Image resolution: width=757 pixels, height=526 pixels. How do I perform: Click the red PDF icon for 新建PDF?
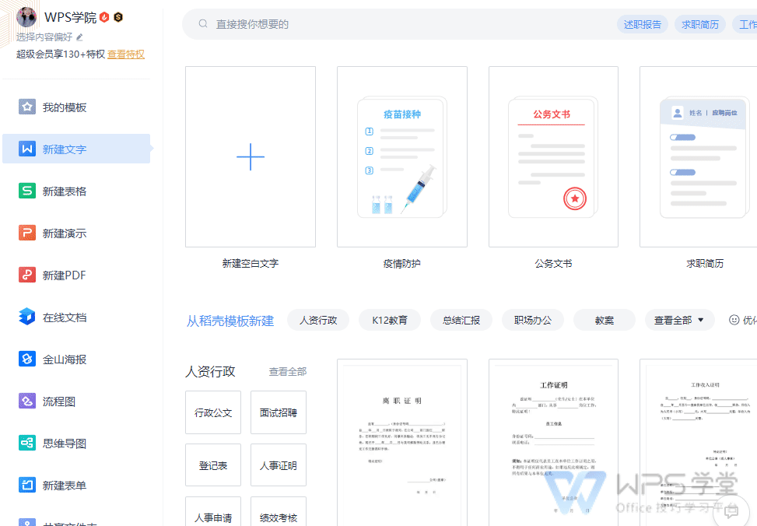pos(27,275)
